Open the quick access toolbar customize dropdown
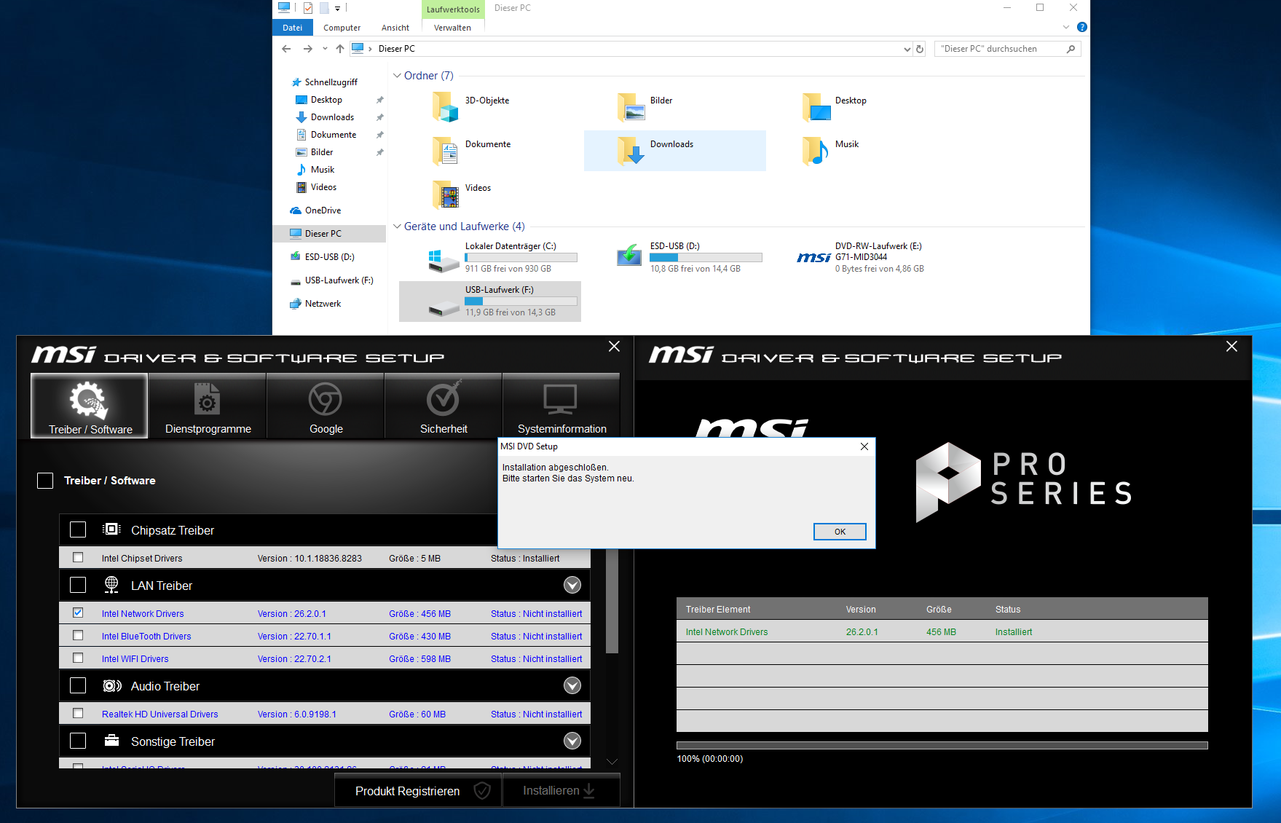The width and height of the screenshot is (1281, 823). coord(338,9)
